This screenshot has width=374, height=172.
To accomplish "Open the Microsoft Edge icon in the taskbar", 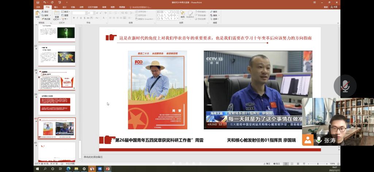I will tap(68, 169).
